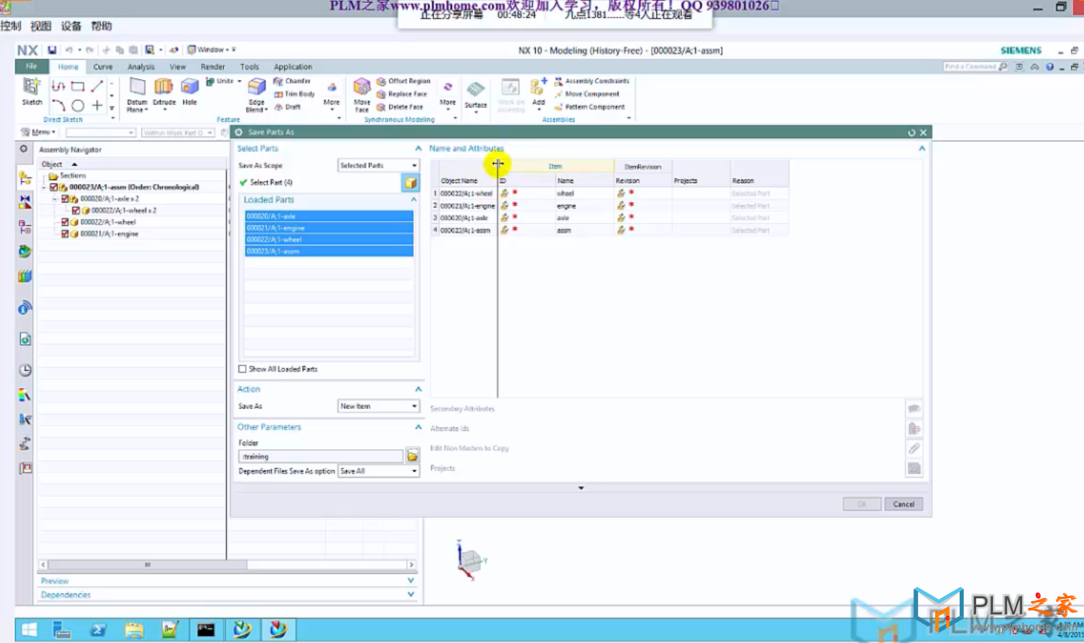Select the Datum Plane tool

point(137,94)
